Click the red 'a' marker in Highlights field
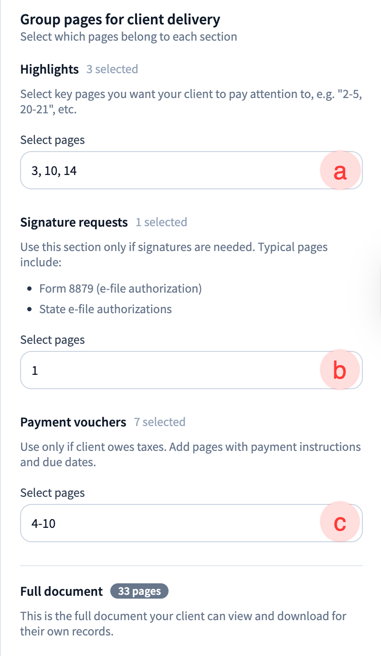The height and width of the screenshot is (656, 381). point(339,171)
